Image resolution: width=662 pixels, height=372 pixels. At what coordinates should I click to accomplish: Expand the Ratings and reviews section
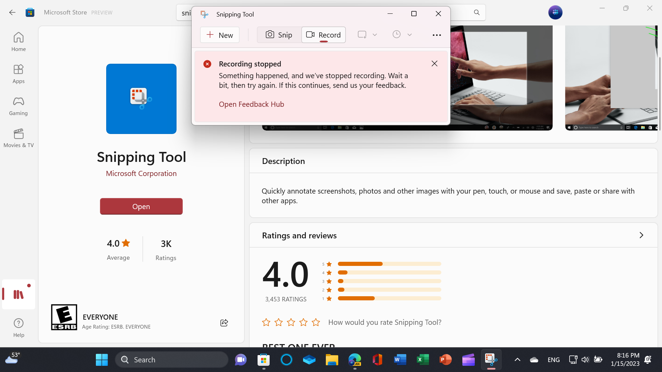pos(641,235)
